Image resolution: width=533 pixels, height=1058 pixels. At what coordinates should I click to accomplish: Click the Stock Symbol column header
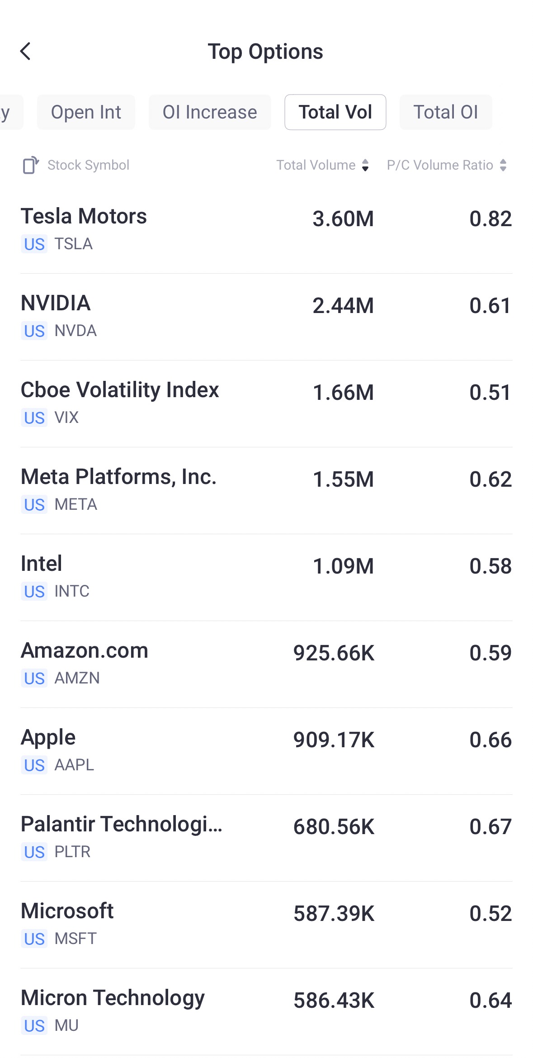tap(89, 165)
